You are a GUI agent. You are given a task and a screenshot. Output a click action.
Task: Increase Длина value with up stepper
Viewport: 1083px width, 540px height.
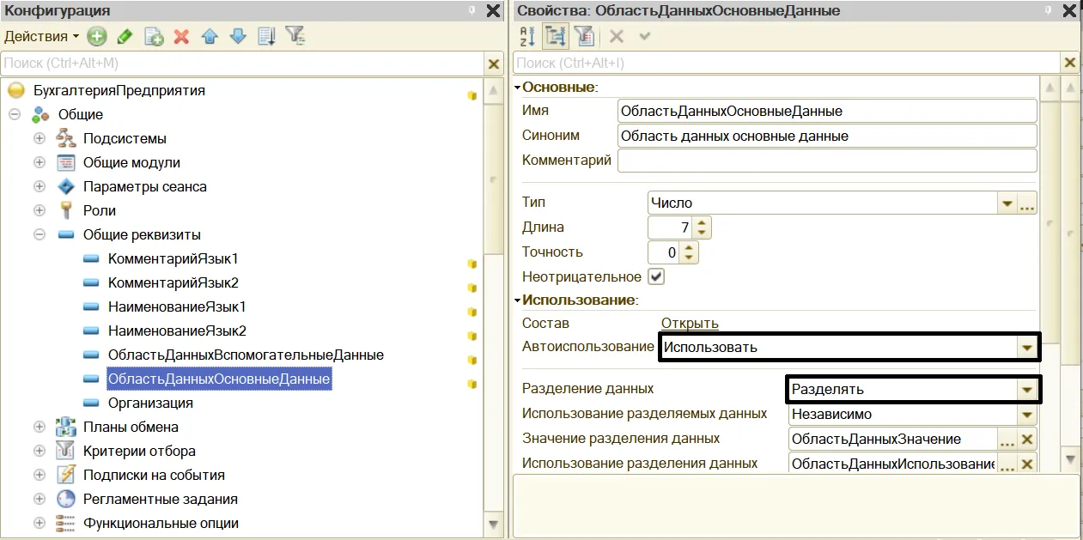702,222
